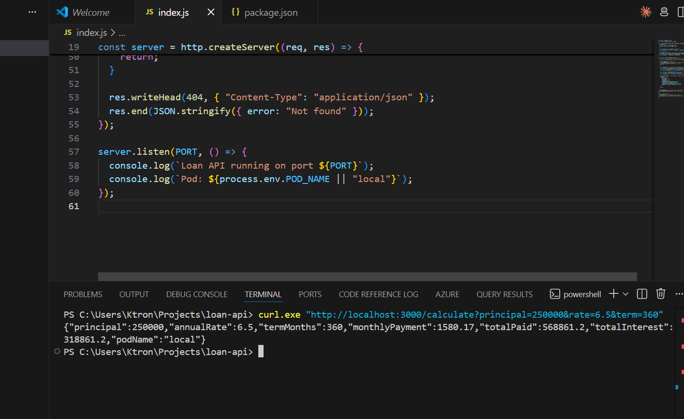684x419 pixels.
Task: Close the index.js editor tab
Action: pyautogui.click(x=210, y=12)
